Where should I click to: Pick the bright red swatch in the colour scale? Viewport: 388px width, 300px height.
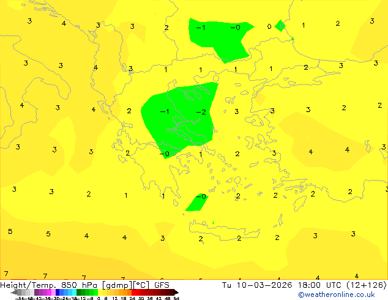133,292
